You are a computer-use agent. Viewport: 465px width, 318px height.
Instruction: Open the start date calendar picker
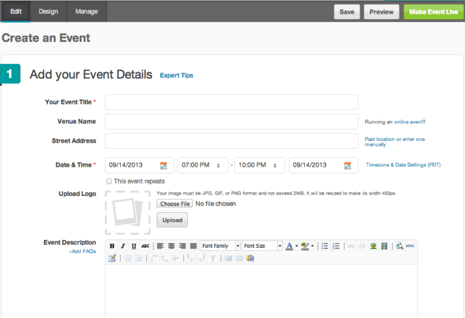163,165
